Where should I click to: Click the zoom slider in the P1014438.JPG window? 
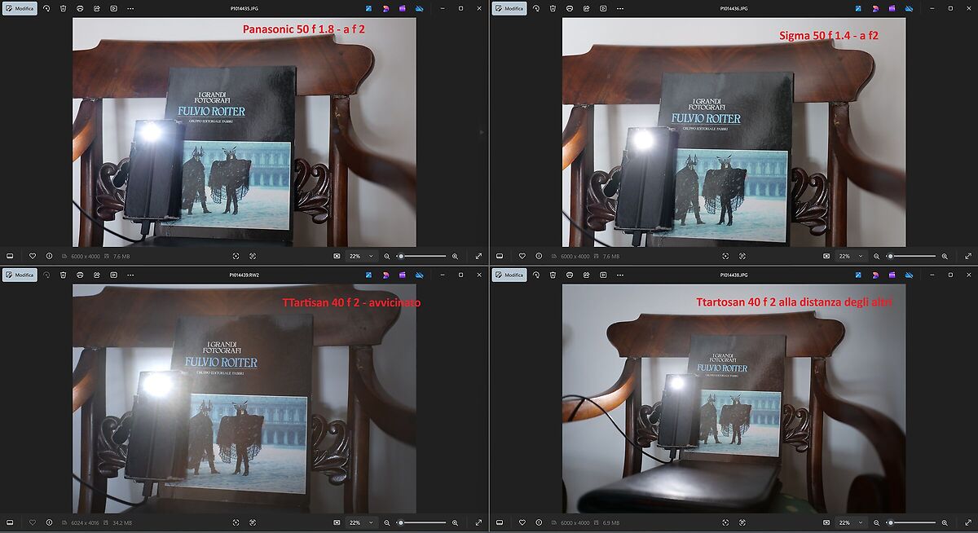pos(910,522)
